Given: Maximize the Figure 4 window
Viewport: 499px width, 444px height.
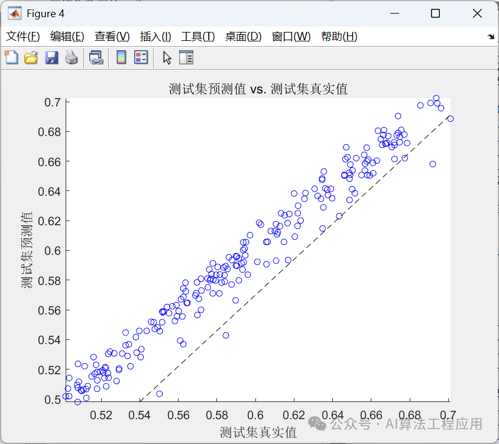Looking at the screenshot, I should click(435, 14).
